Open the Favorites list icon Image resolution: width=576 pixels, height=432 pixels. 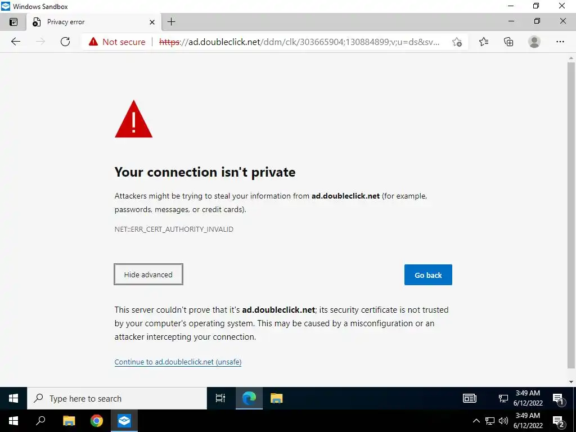click(484, 42)
